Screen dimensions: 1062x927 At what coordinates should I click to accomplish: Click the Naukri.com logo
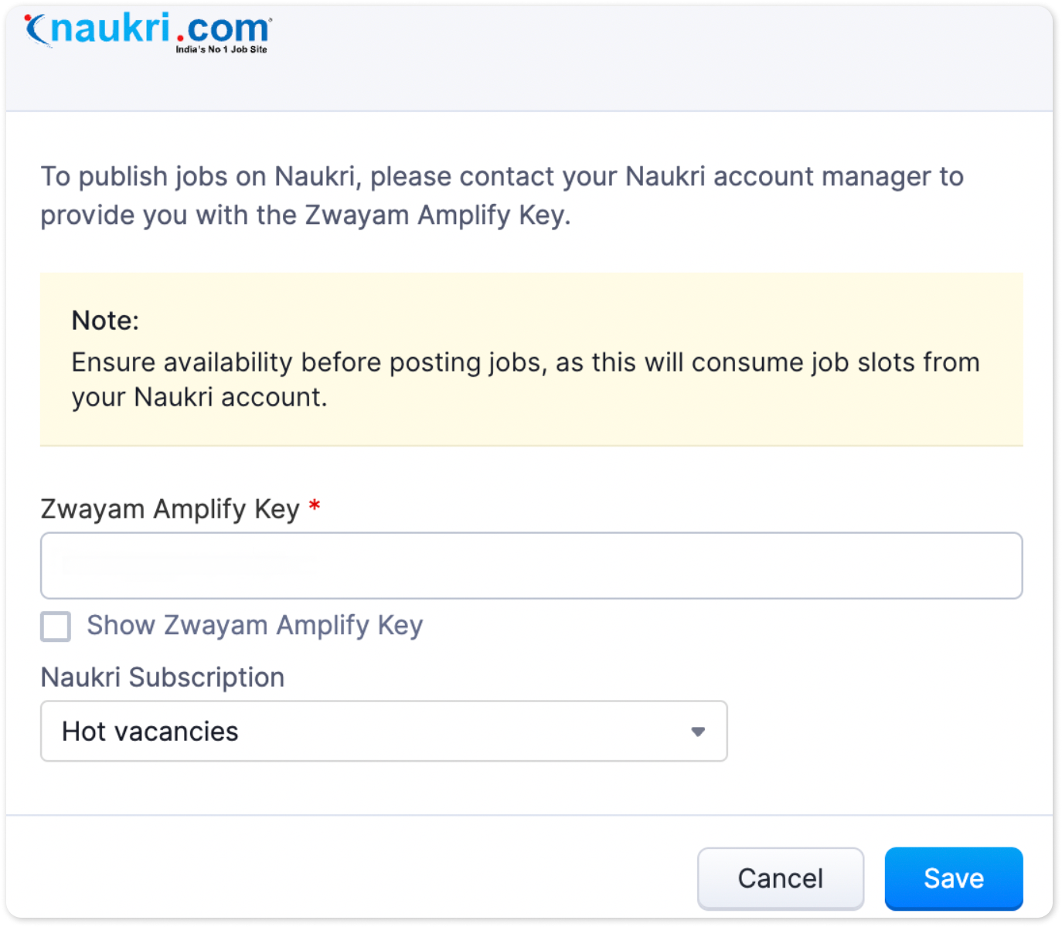click(x=147, y=32)
